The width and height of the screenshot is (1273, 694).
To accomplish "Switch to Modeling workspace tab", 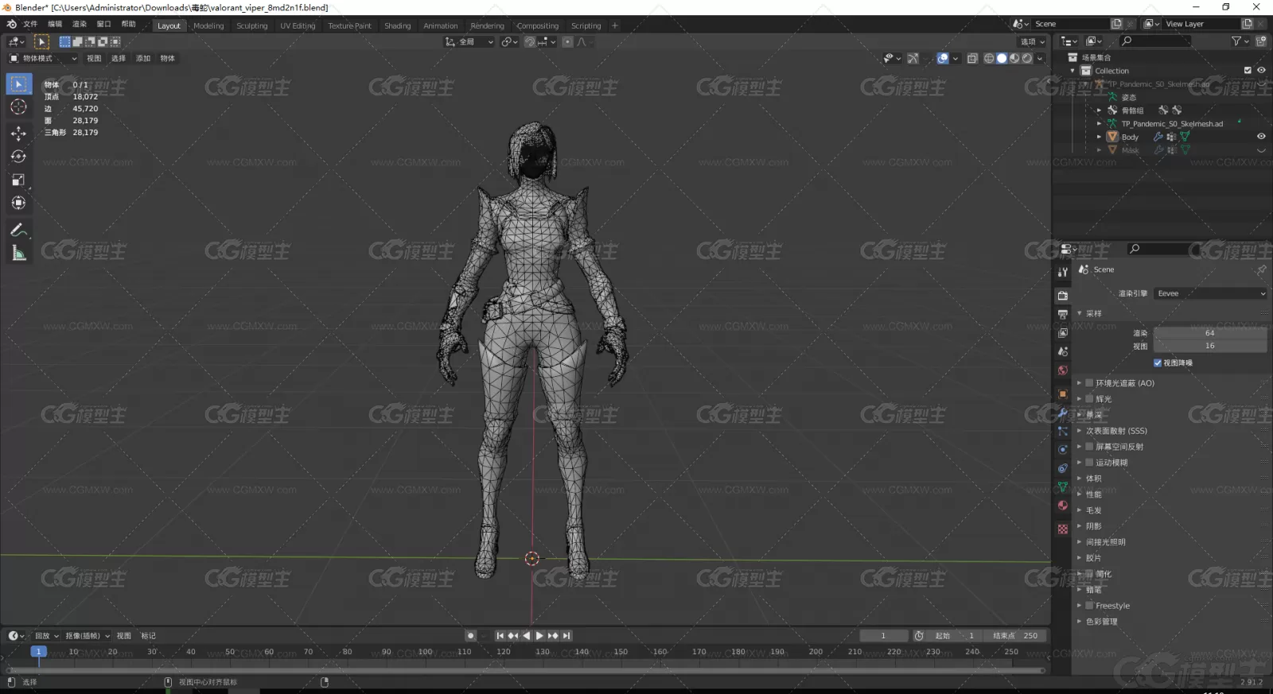I will pos(208,25).
